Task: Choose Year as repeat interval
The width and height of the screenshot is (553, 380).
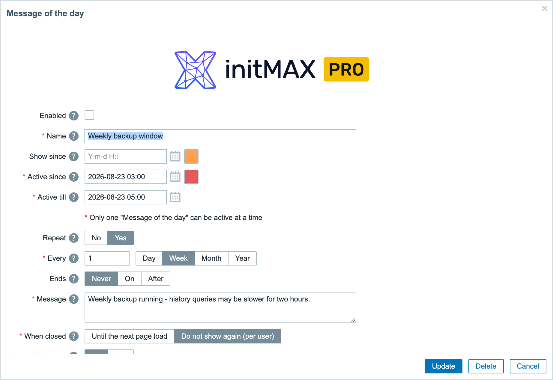Action: (x=242, y=258)
